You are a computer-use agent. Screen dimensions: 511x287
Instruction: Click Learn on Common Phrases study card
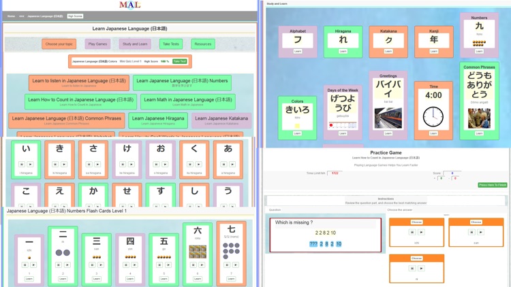coord(479,133)
